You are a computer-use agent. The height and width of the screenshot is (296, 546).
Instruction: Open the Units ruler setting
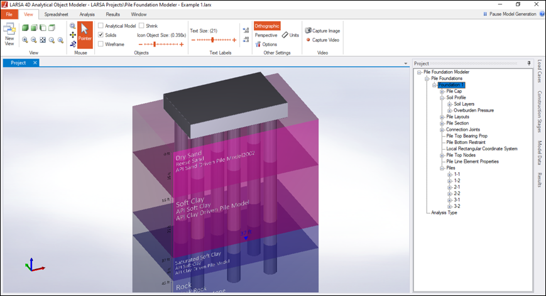[x=290, y=35]
